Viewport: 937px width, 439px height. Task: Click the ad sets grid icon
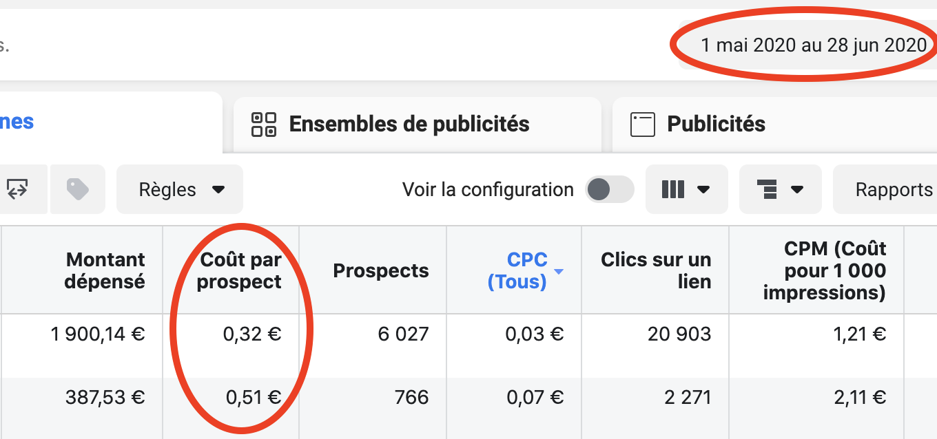pos(264,125)
